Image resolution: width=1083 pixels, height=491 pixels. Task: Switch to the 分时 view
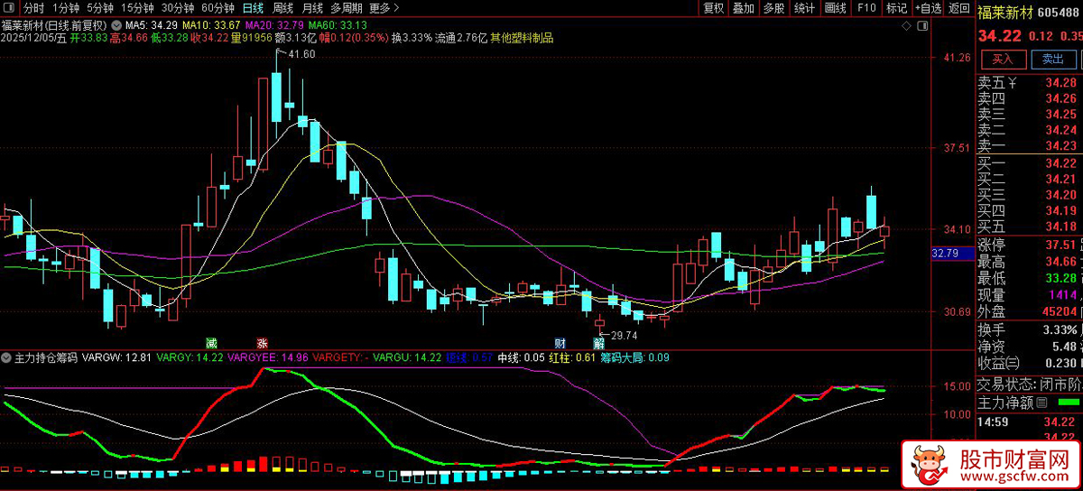point(32,8)
